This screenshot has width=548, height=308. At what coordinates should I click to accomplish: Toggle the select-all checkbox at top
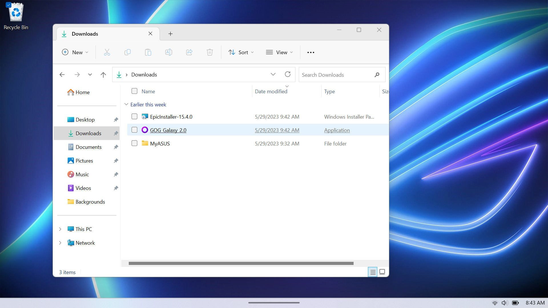click(x=134, y=91)
